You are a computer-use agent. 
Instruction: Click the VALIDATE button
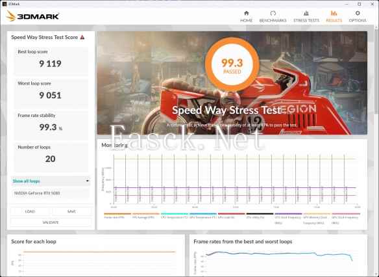pyautogui.click(x=51, y=222)
